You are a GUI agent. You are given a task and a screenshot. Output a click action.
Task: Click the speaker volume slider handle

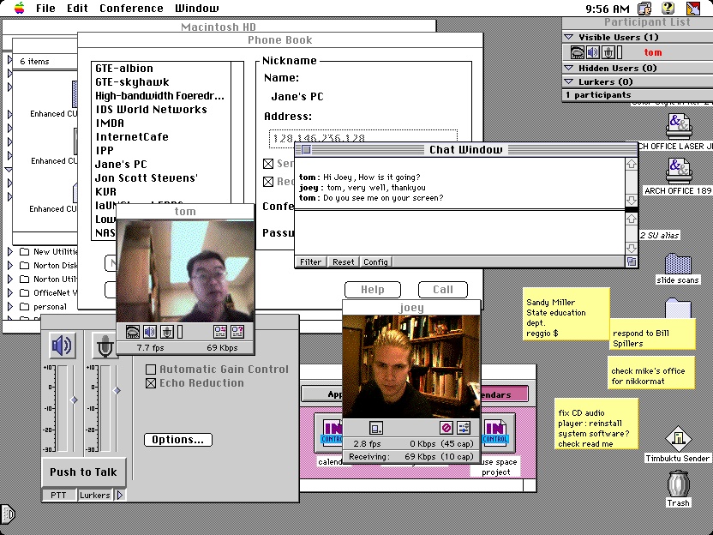(x=74, y=400)
